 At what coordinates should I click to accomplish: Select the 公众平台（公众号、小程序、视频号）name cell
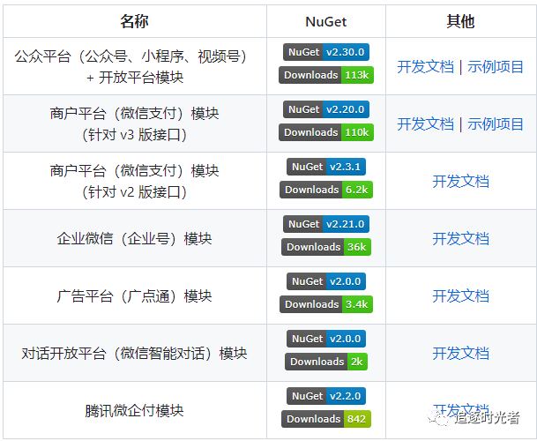click(135, 66)
